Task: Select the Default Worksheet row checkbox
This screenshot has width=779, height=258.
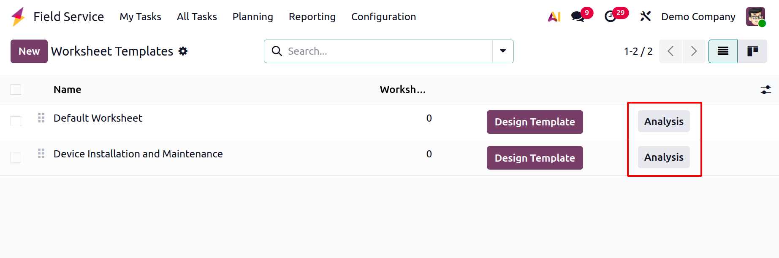Action: tap(16, 121)
